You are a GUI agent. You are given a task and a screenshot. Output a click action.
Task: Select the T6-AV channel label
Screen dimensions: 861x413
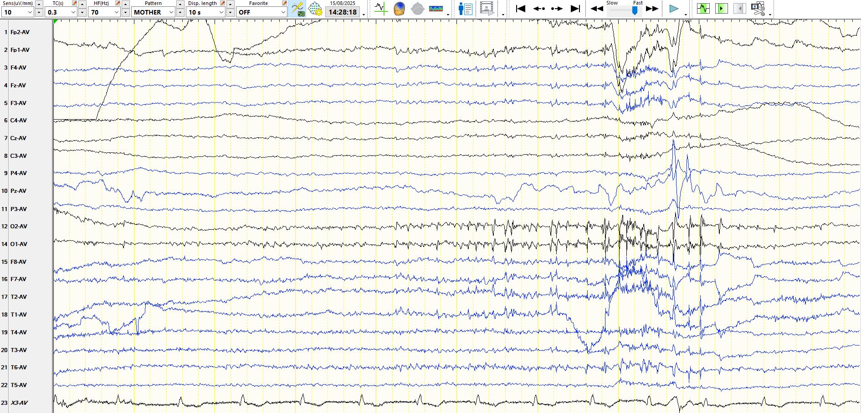(19, 368)
